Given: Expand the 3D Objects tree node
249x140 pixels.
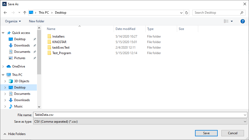Looking at the screenshot, I should (5, 81).
